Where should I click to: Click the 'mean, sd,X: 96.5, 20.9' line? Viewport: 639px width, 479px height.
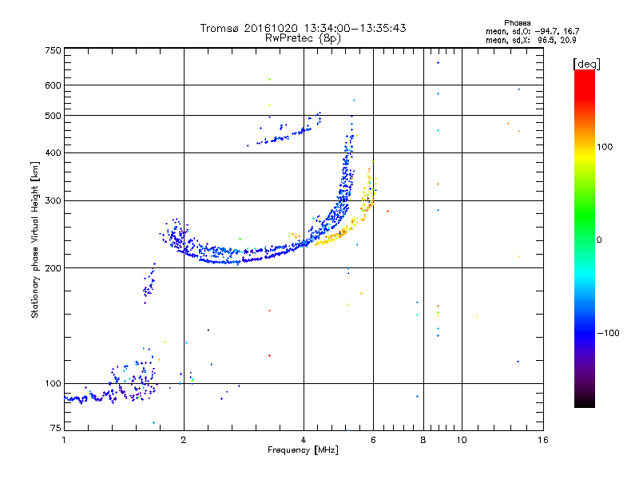click(530, 40)
